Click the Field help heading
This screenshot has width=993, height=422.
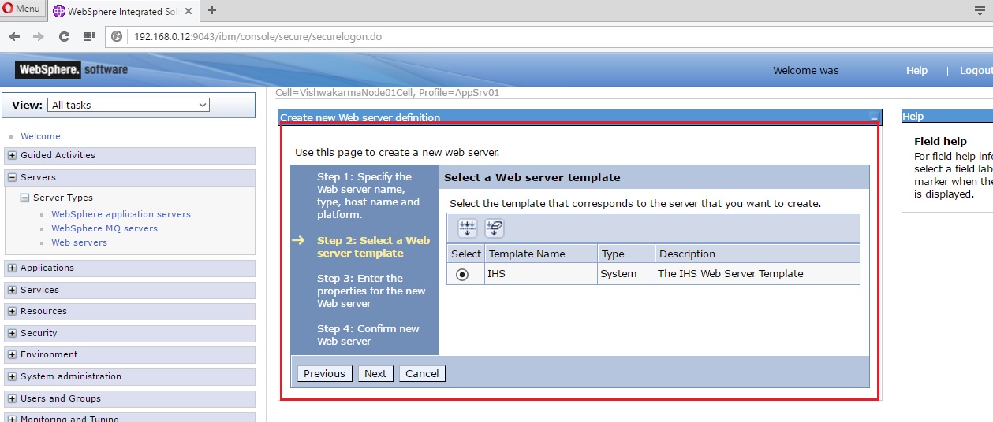940,142
